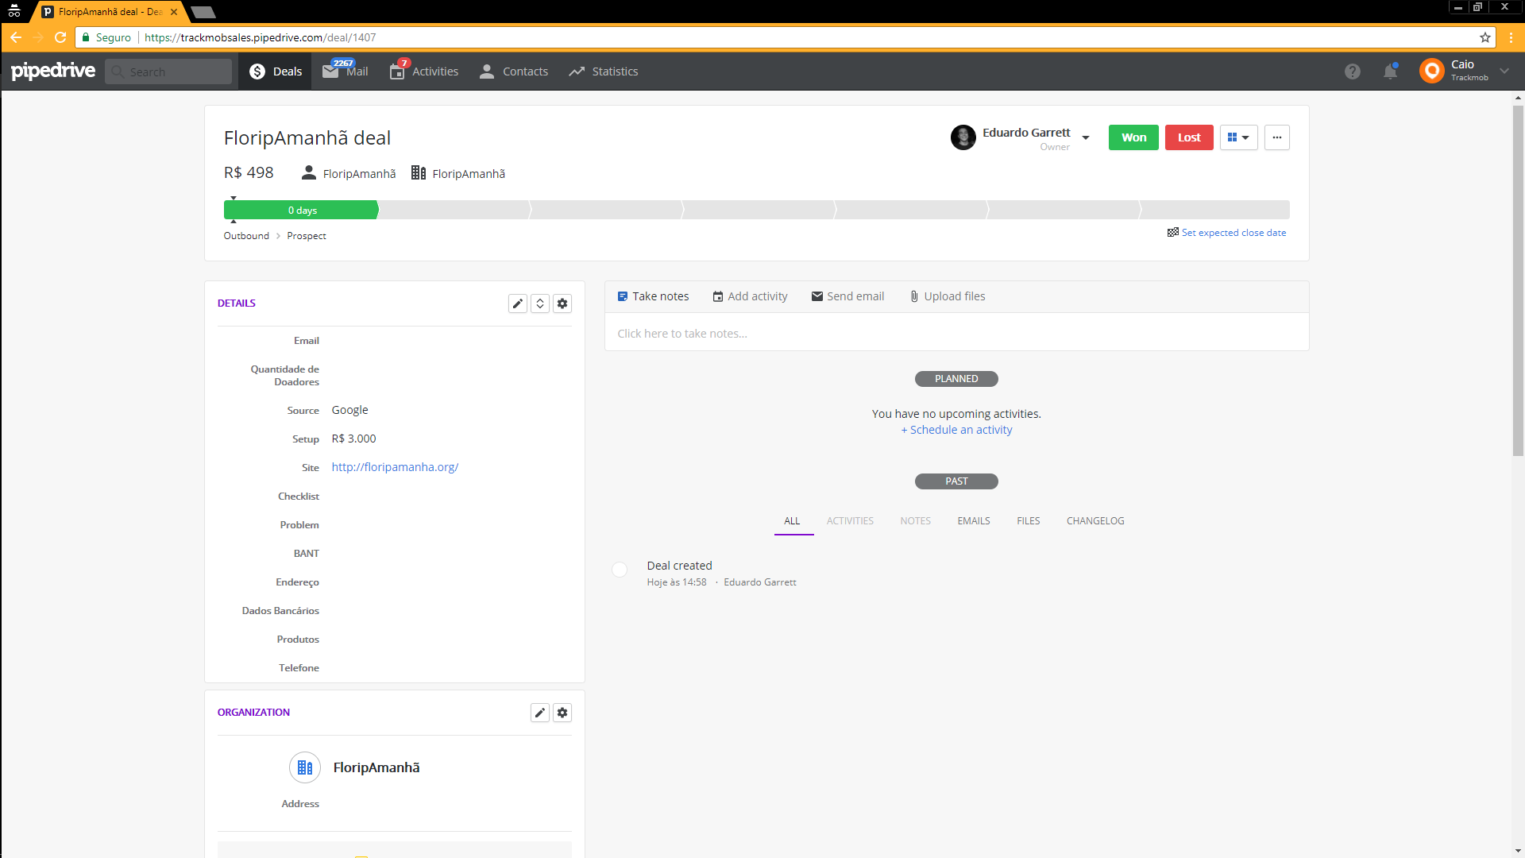This screenshot has height=858, width=1525.
Task: Click the second pipeline stage segment
Action: 454,210
